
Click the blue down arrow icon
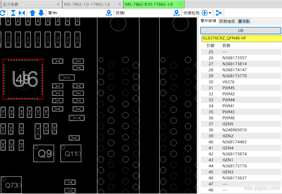(x=41, y=13)
